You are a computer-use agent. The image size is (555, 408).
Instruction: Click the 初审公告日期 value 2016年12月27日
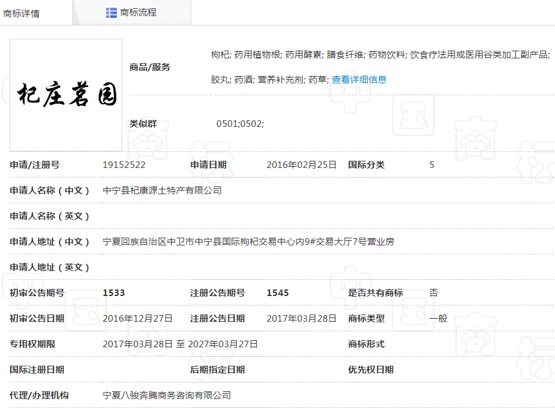coord(138,319)
